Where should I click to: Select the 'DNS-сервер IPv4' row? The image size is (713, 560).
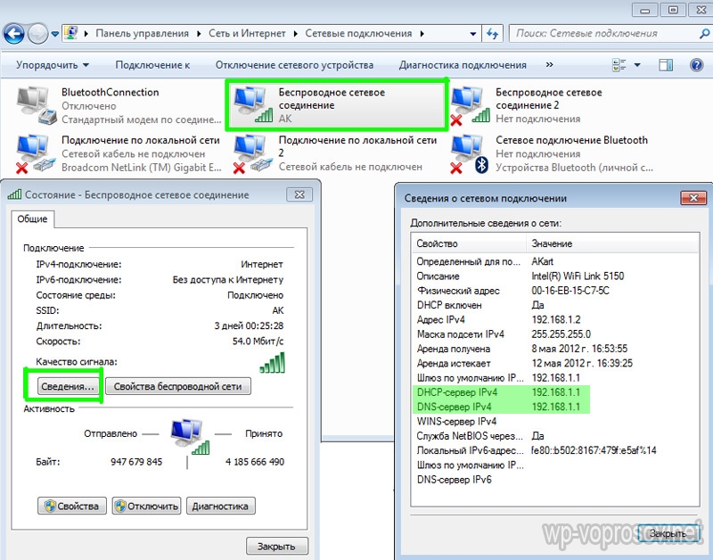(555, 407)
